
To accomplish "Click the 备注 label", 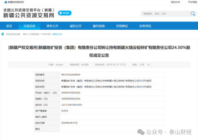I will pyautogui.click(x=38, y=129).
